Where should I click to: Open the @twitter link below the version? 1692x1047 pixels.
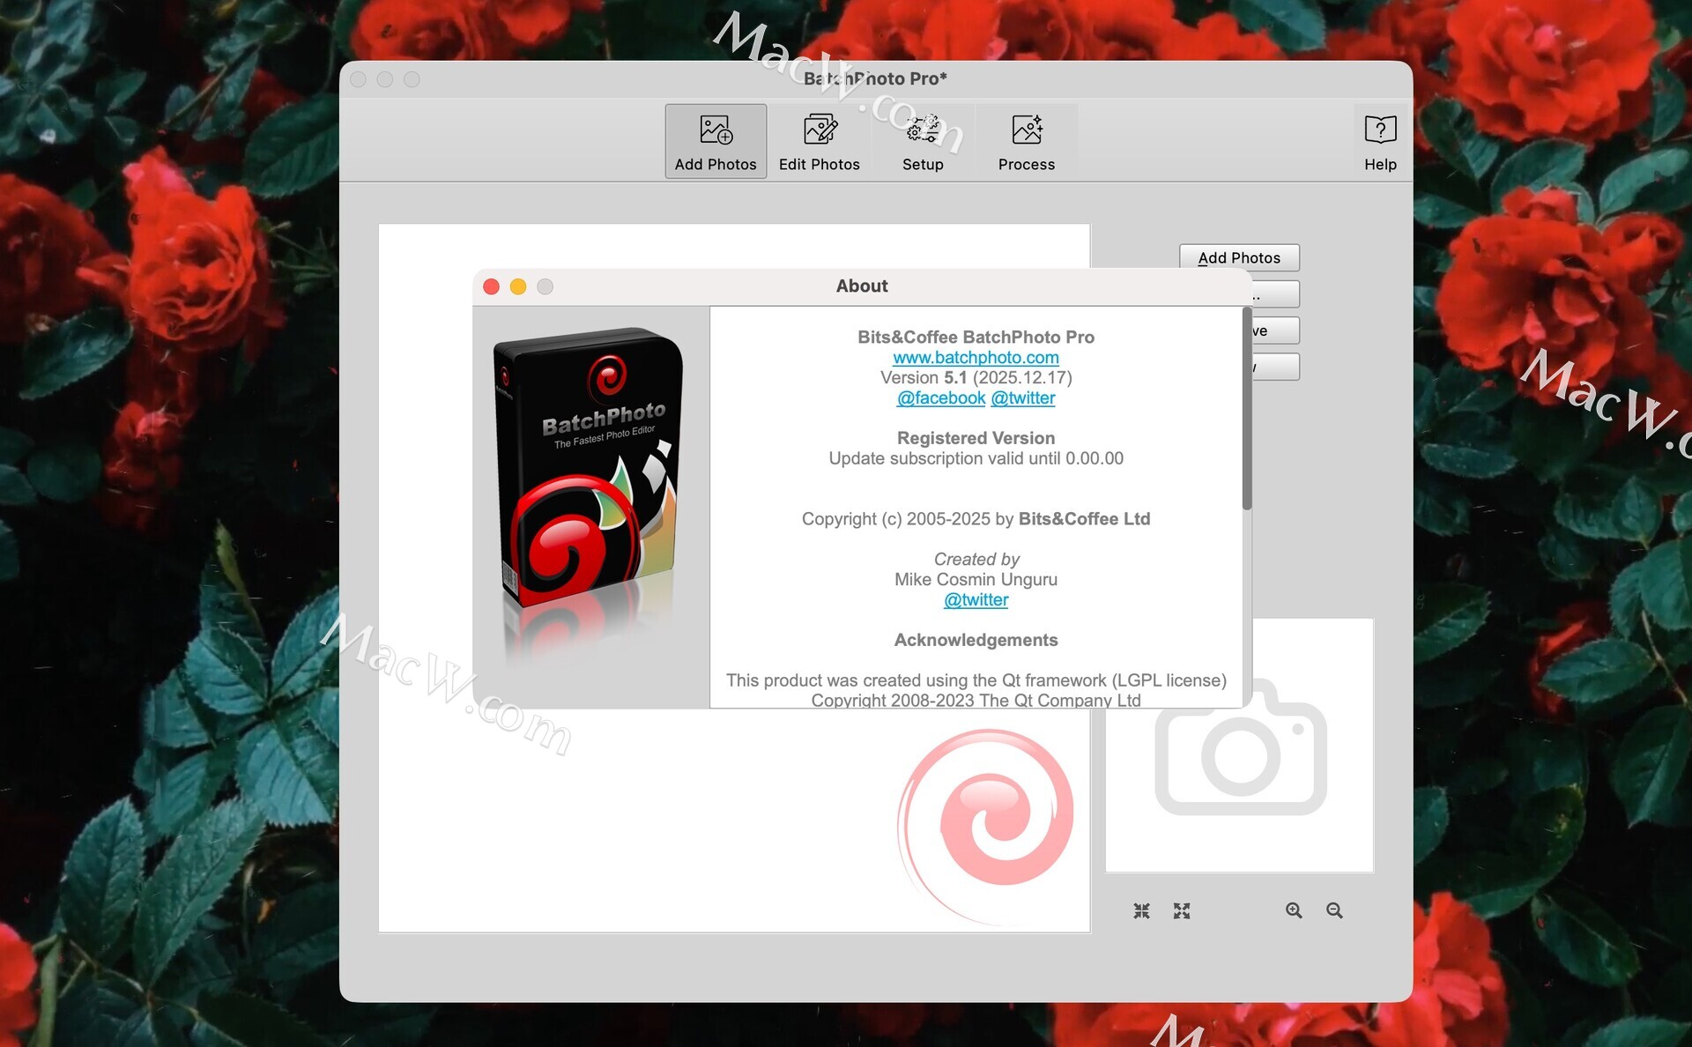coord(1022,398)
